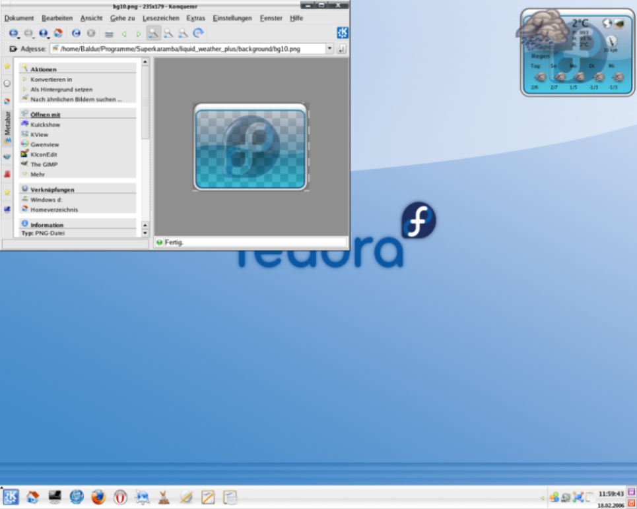Toggle the highlighted magnifier zoom icon
637x509 pixels.
(x=154, y=33)
